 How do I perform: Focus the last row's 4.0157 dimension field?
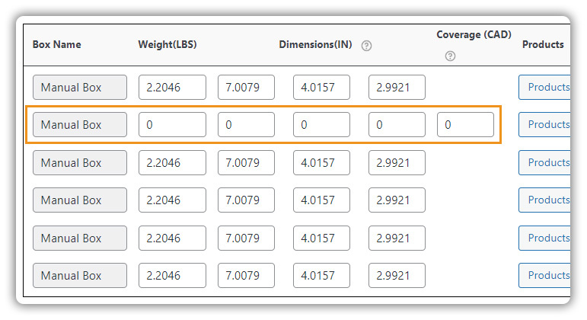(x=321, y=275)
